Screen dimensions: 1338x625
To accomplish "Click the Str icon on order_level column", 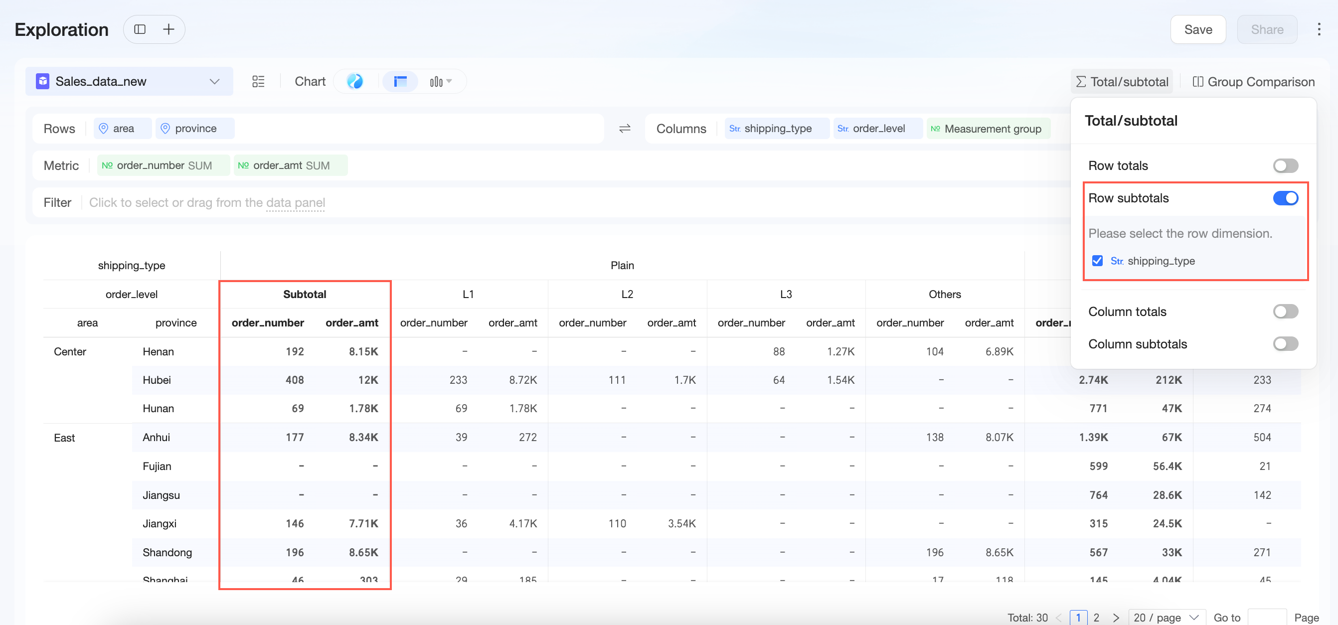I will (x=843, y=128).
